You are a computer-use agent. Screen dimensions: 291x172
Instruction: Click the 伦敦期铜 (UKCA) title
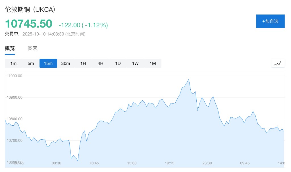[30, 9]
